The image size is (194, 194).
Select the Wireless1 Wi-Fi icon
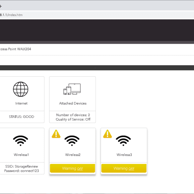(x=21, y=141)
